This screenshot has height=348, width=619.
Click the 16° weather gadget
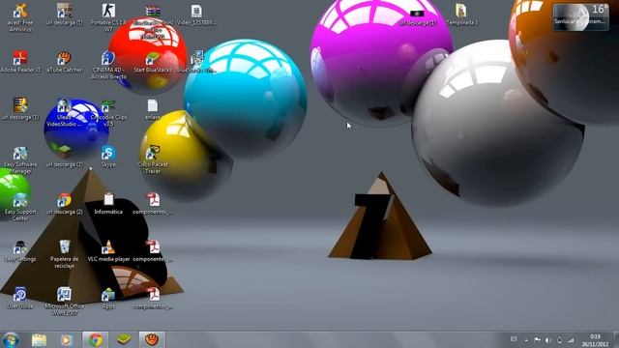[x=580, y=16]
